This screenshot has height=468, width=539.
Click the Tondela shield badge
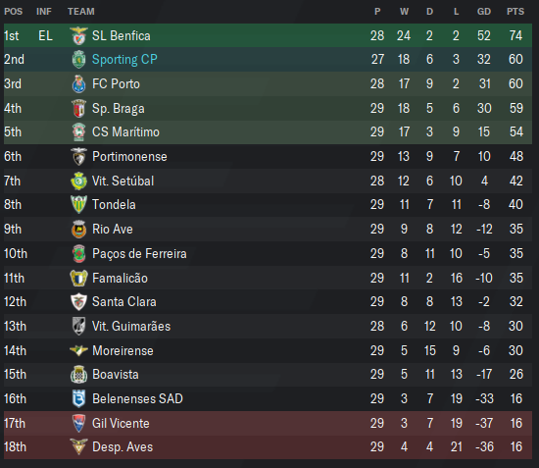(78, 204)
